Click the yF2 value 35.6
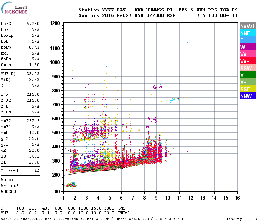Image resolution: width=258 pixels, height=221 pixels. point(34,138)
